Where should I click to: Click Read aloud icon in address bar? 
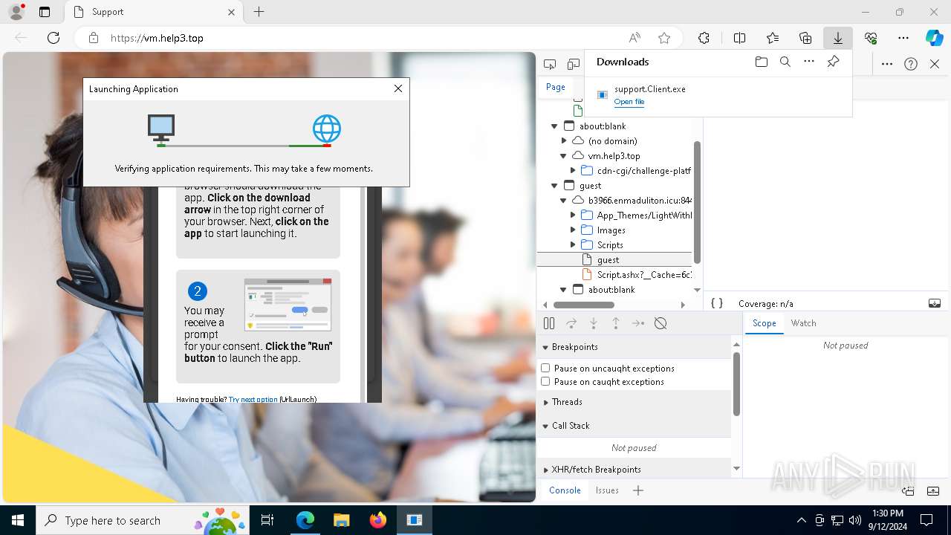[634, 38]
